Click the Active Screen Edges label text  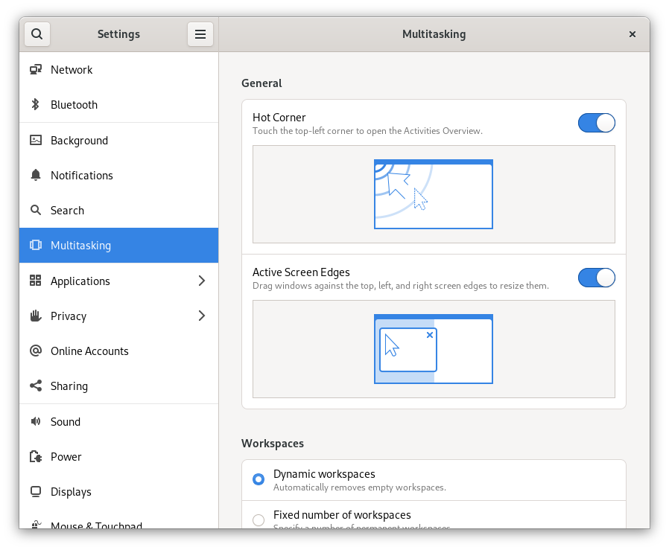(x=301, y=272)
